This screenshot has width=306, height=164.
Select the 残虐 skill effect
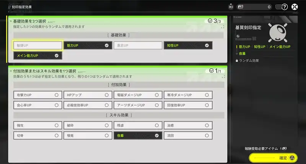(x=138, y=125)
